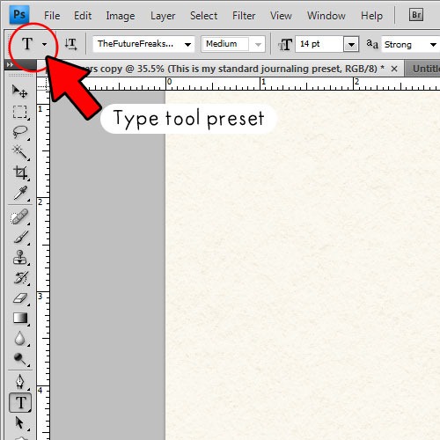Select the Eyedropper tool
This screenshot has width=440, height=440.
pyautogui.click(x=20, y=193)
